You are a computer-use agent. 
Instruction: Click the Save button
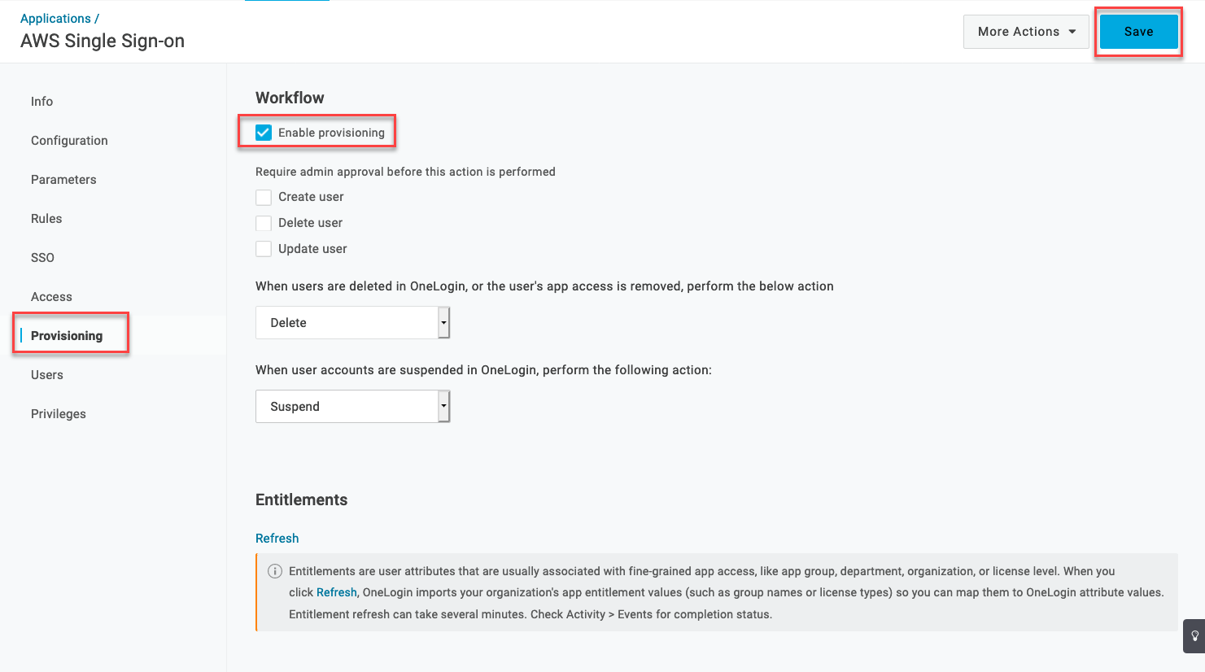point(1138,31)
